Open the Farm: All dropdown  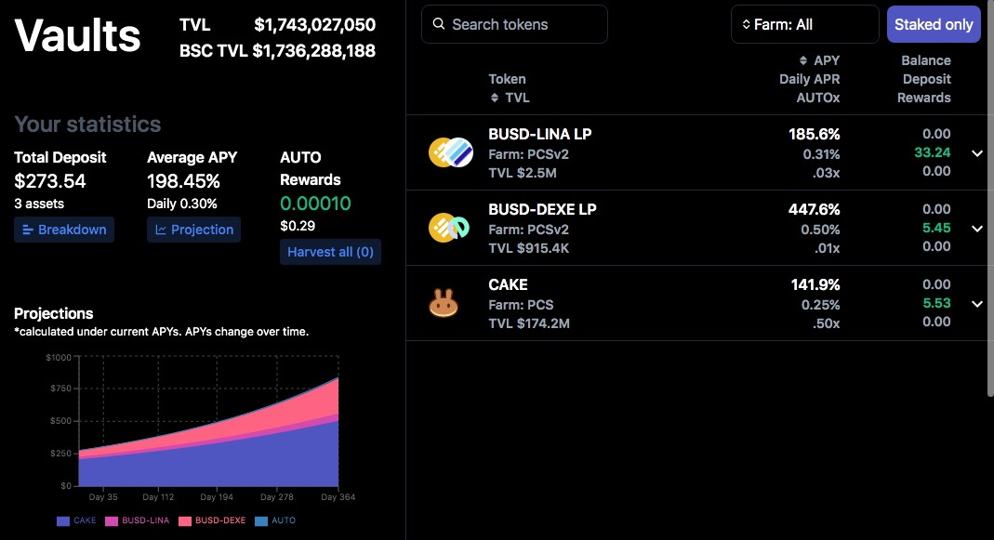pos(804,24)
